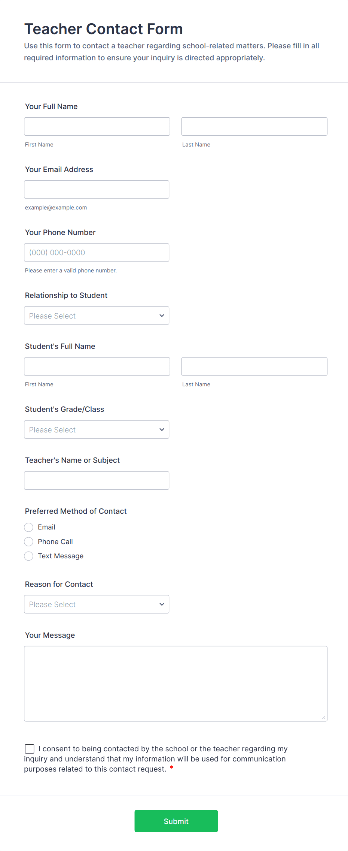Click the Reason for Contact chevron arrow
348x851 pixels.
pos(162,604)
